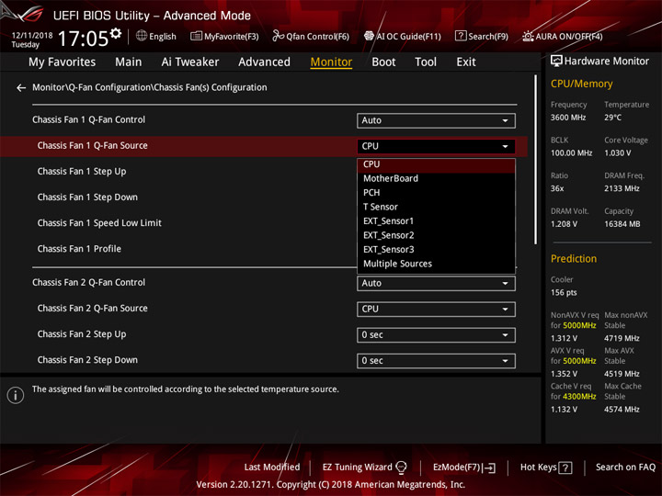Click the 16384 MB capacity value

622,224
